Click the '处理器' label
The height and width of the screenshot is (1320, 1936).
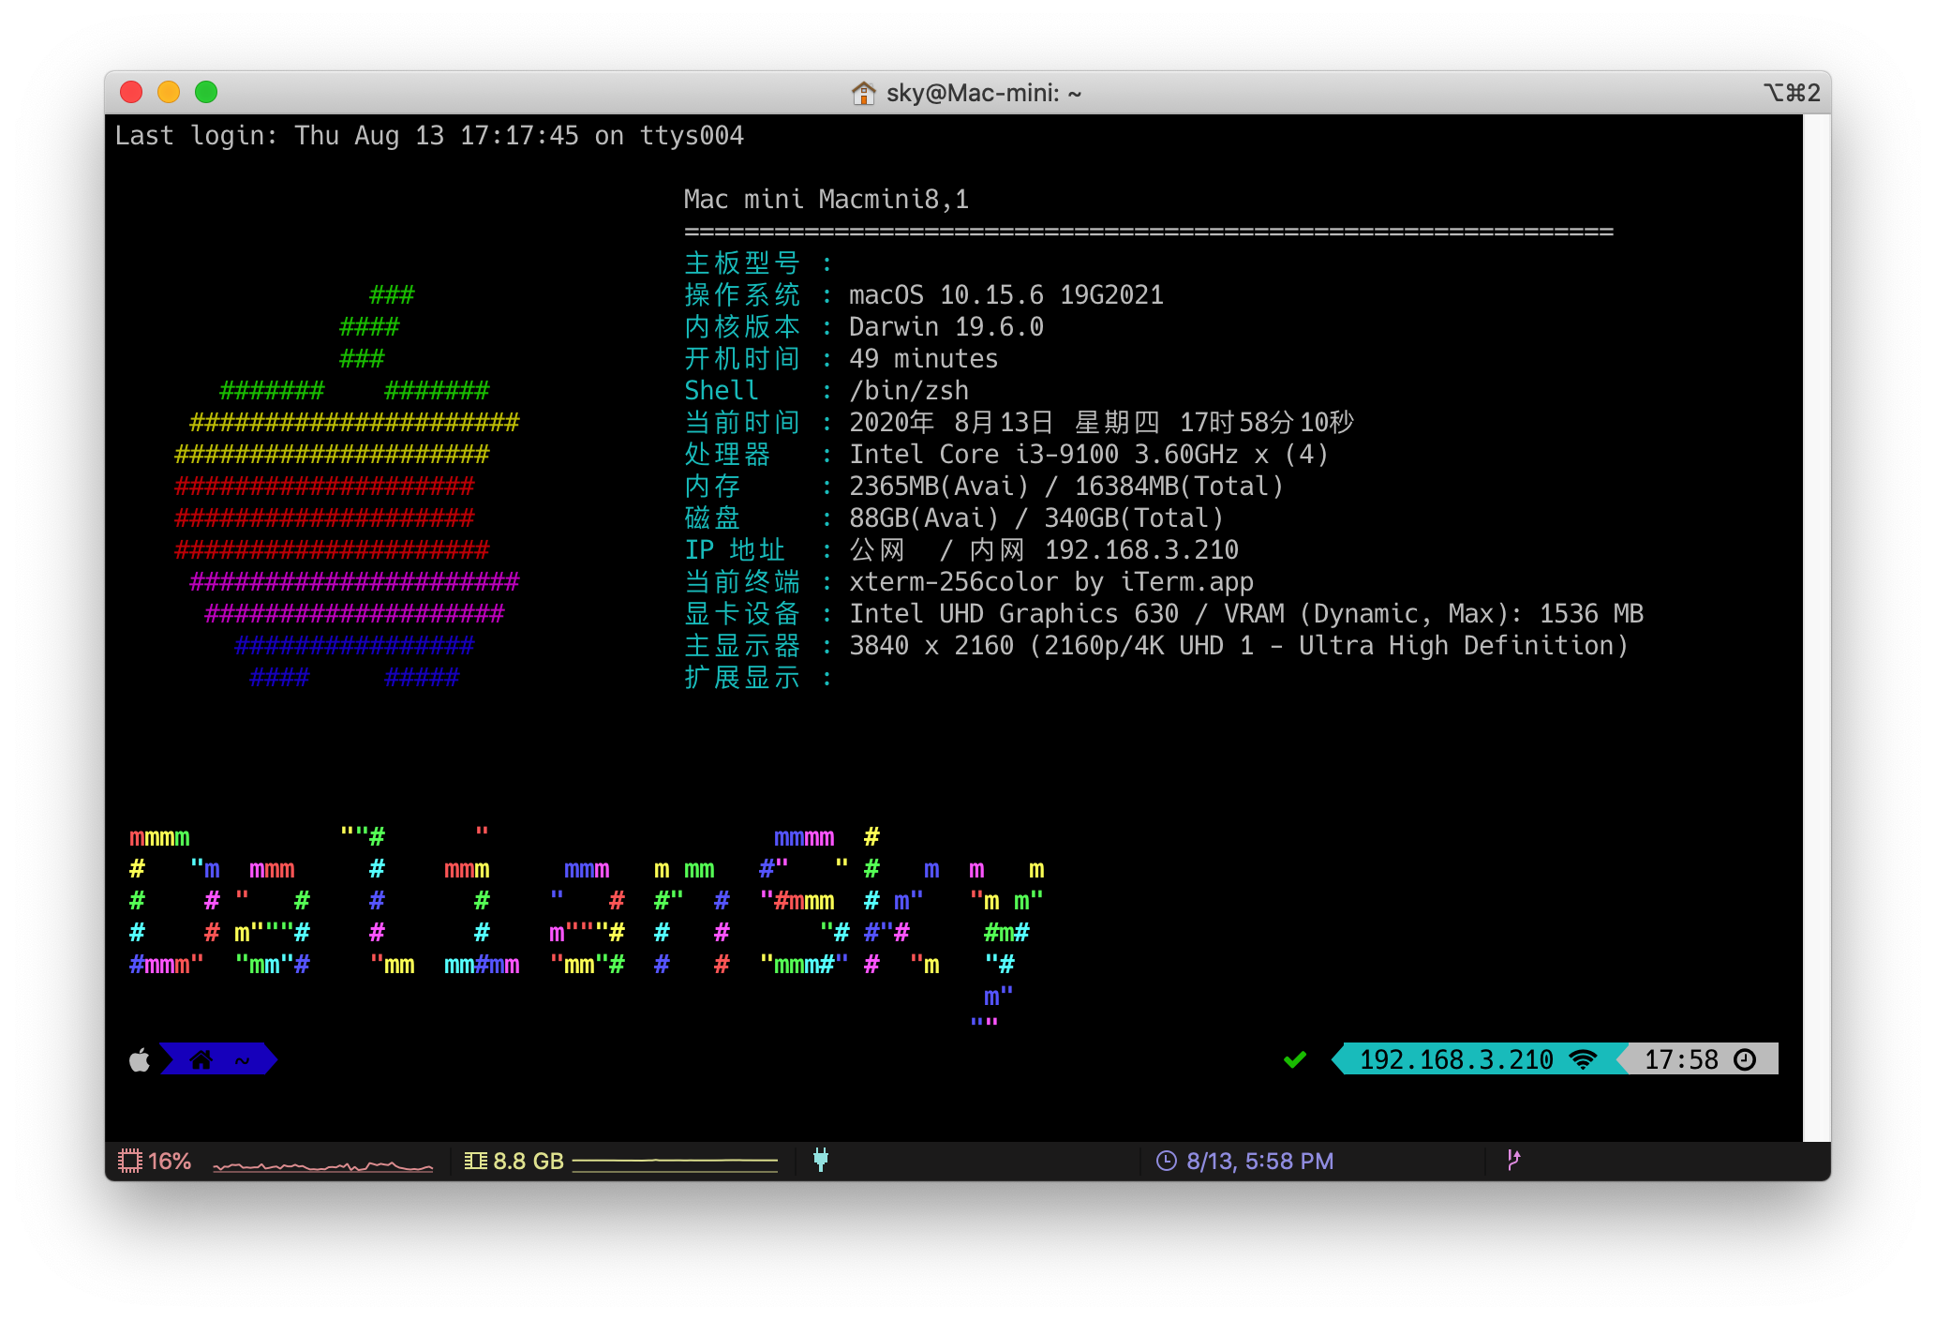click(727, 455)
